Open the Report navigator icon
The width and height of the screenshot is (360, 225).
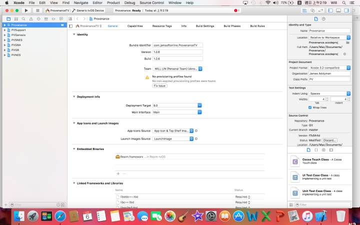(x=61, y=19)
